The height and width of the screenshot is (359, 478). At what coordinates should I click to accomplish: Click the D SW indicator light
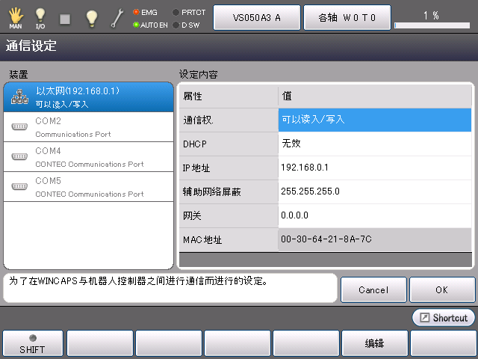click(x=176, y=25)
